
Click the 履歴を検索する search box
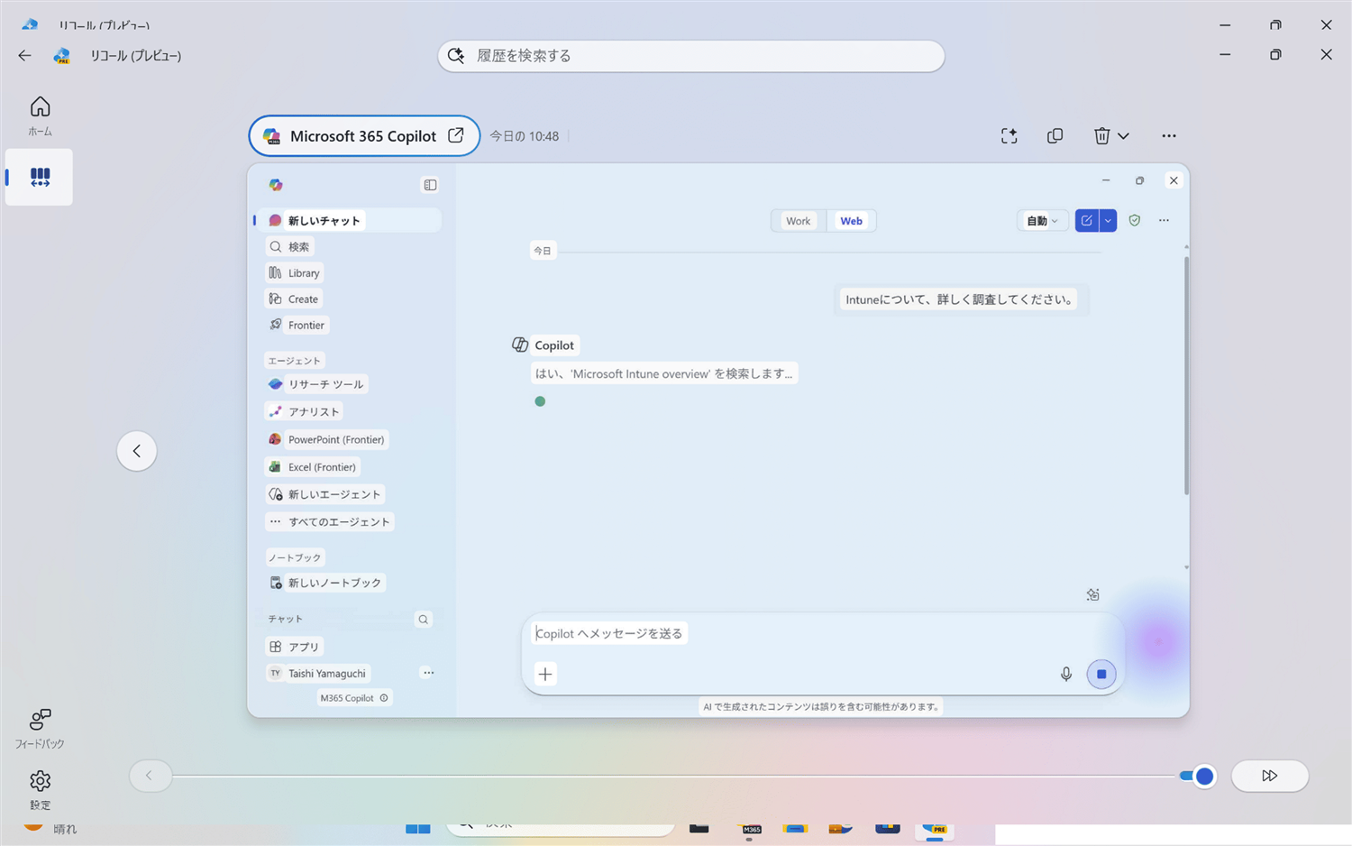pyautogui.click(x=691, y=56)
